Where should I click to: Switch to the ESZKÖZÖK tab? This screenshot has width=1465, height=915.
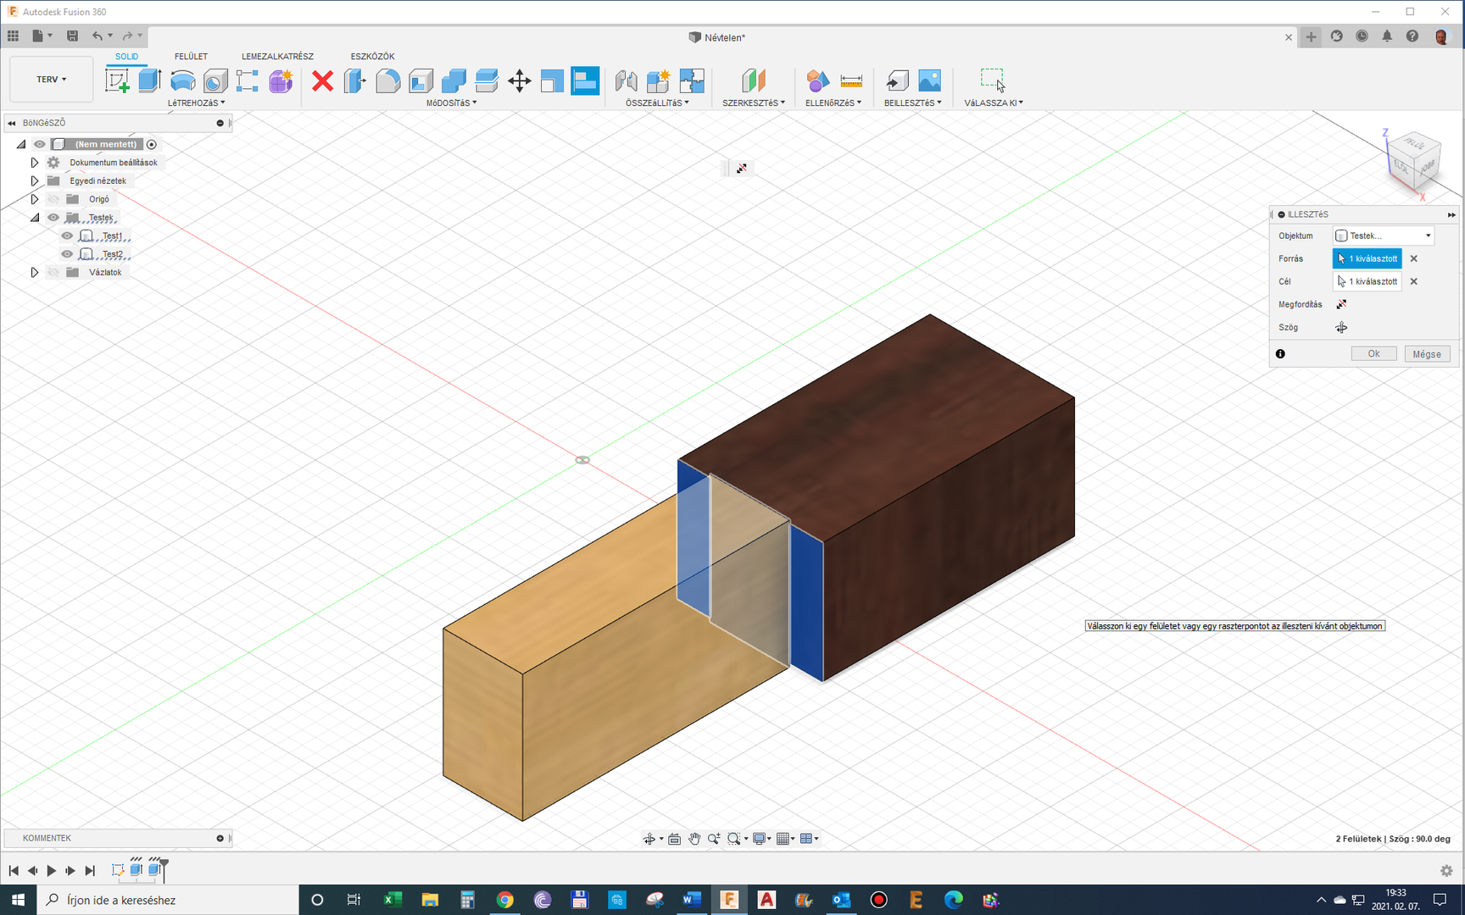[372, 57]
